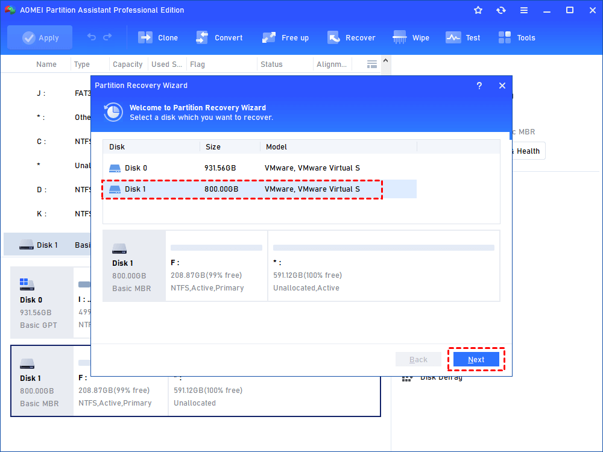Click the Type column header
603x452 pixels.
coord(82,64)
